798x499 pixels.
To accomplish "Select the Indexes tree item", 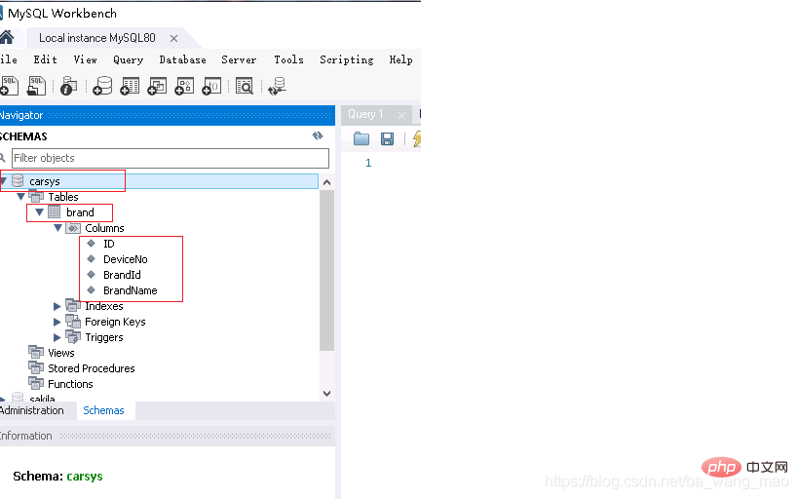I will pyautogui.click(x=104, y=306).
